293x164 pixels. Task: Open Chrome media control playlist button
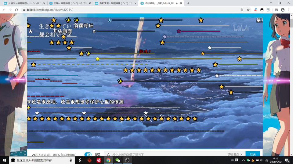[x=277, y=10]
